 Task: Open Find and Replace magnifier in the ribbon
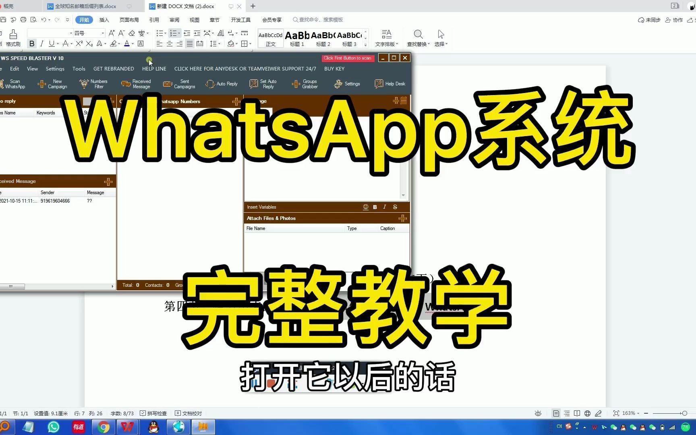pos(418,34)
